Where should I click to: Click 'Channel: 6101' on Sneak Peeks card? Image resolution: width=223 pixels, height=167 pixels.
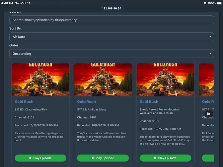tap(149, 121)
